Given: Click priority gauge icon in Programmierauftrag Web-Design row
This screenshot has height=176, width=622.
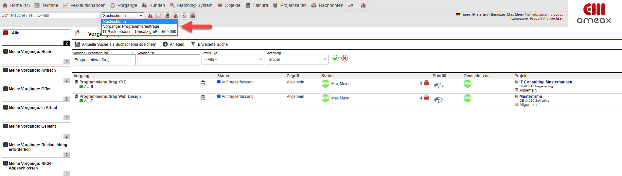Looking at the screenshot, I should click(x=438, y=100).
